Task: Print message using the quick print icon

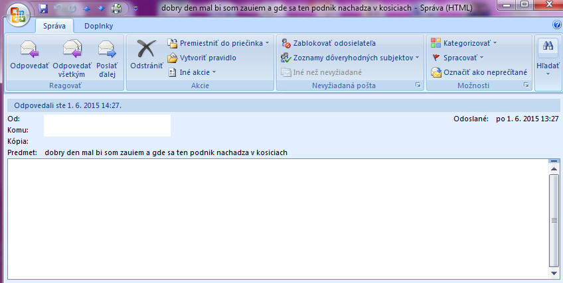Action: click(x=116, y=8)
